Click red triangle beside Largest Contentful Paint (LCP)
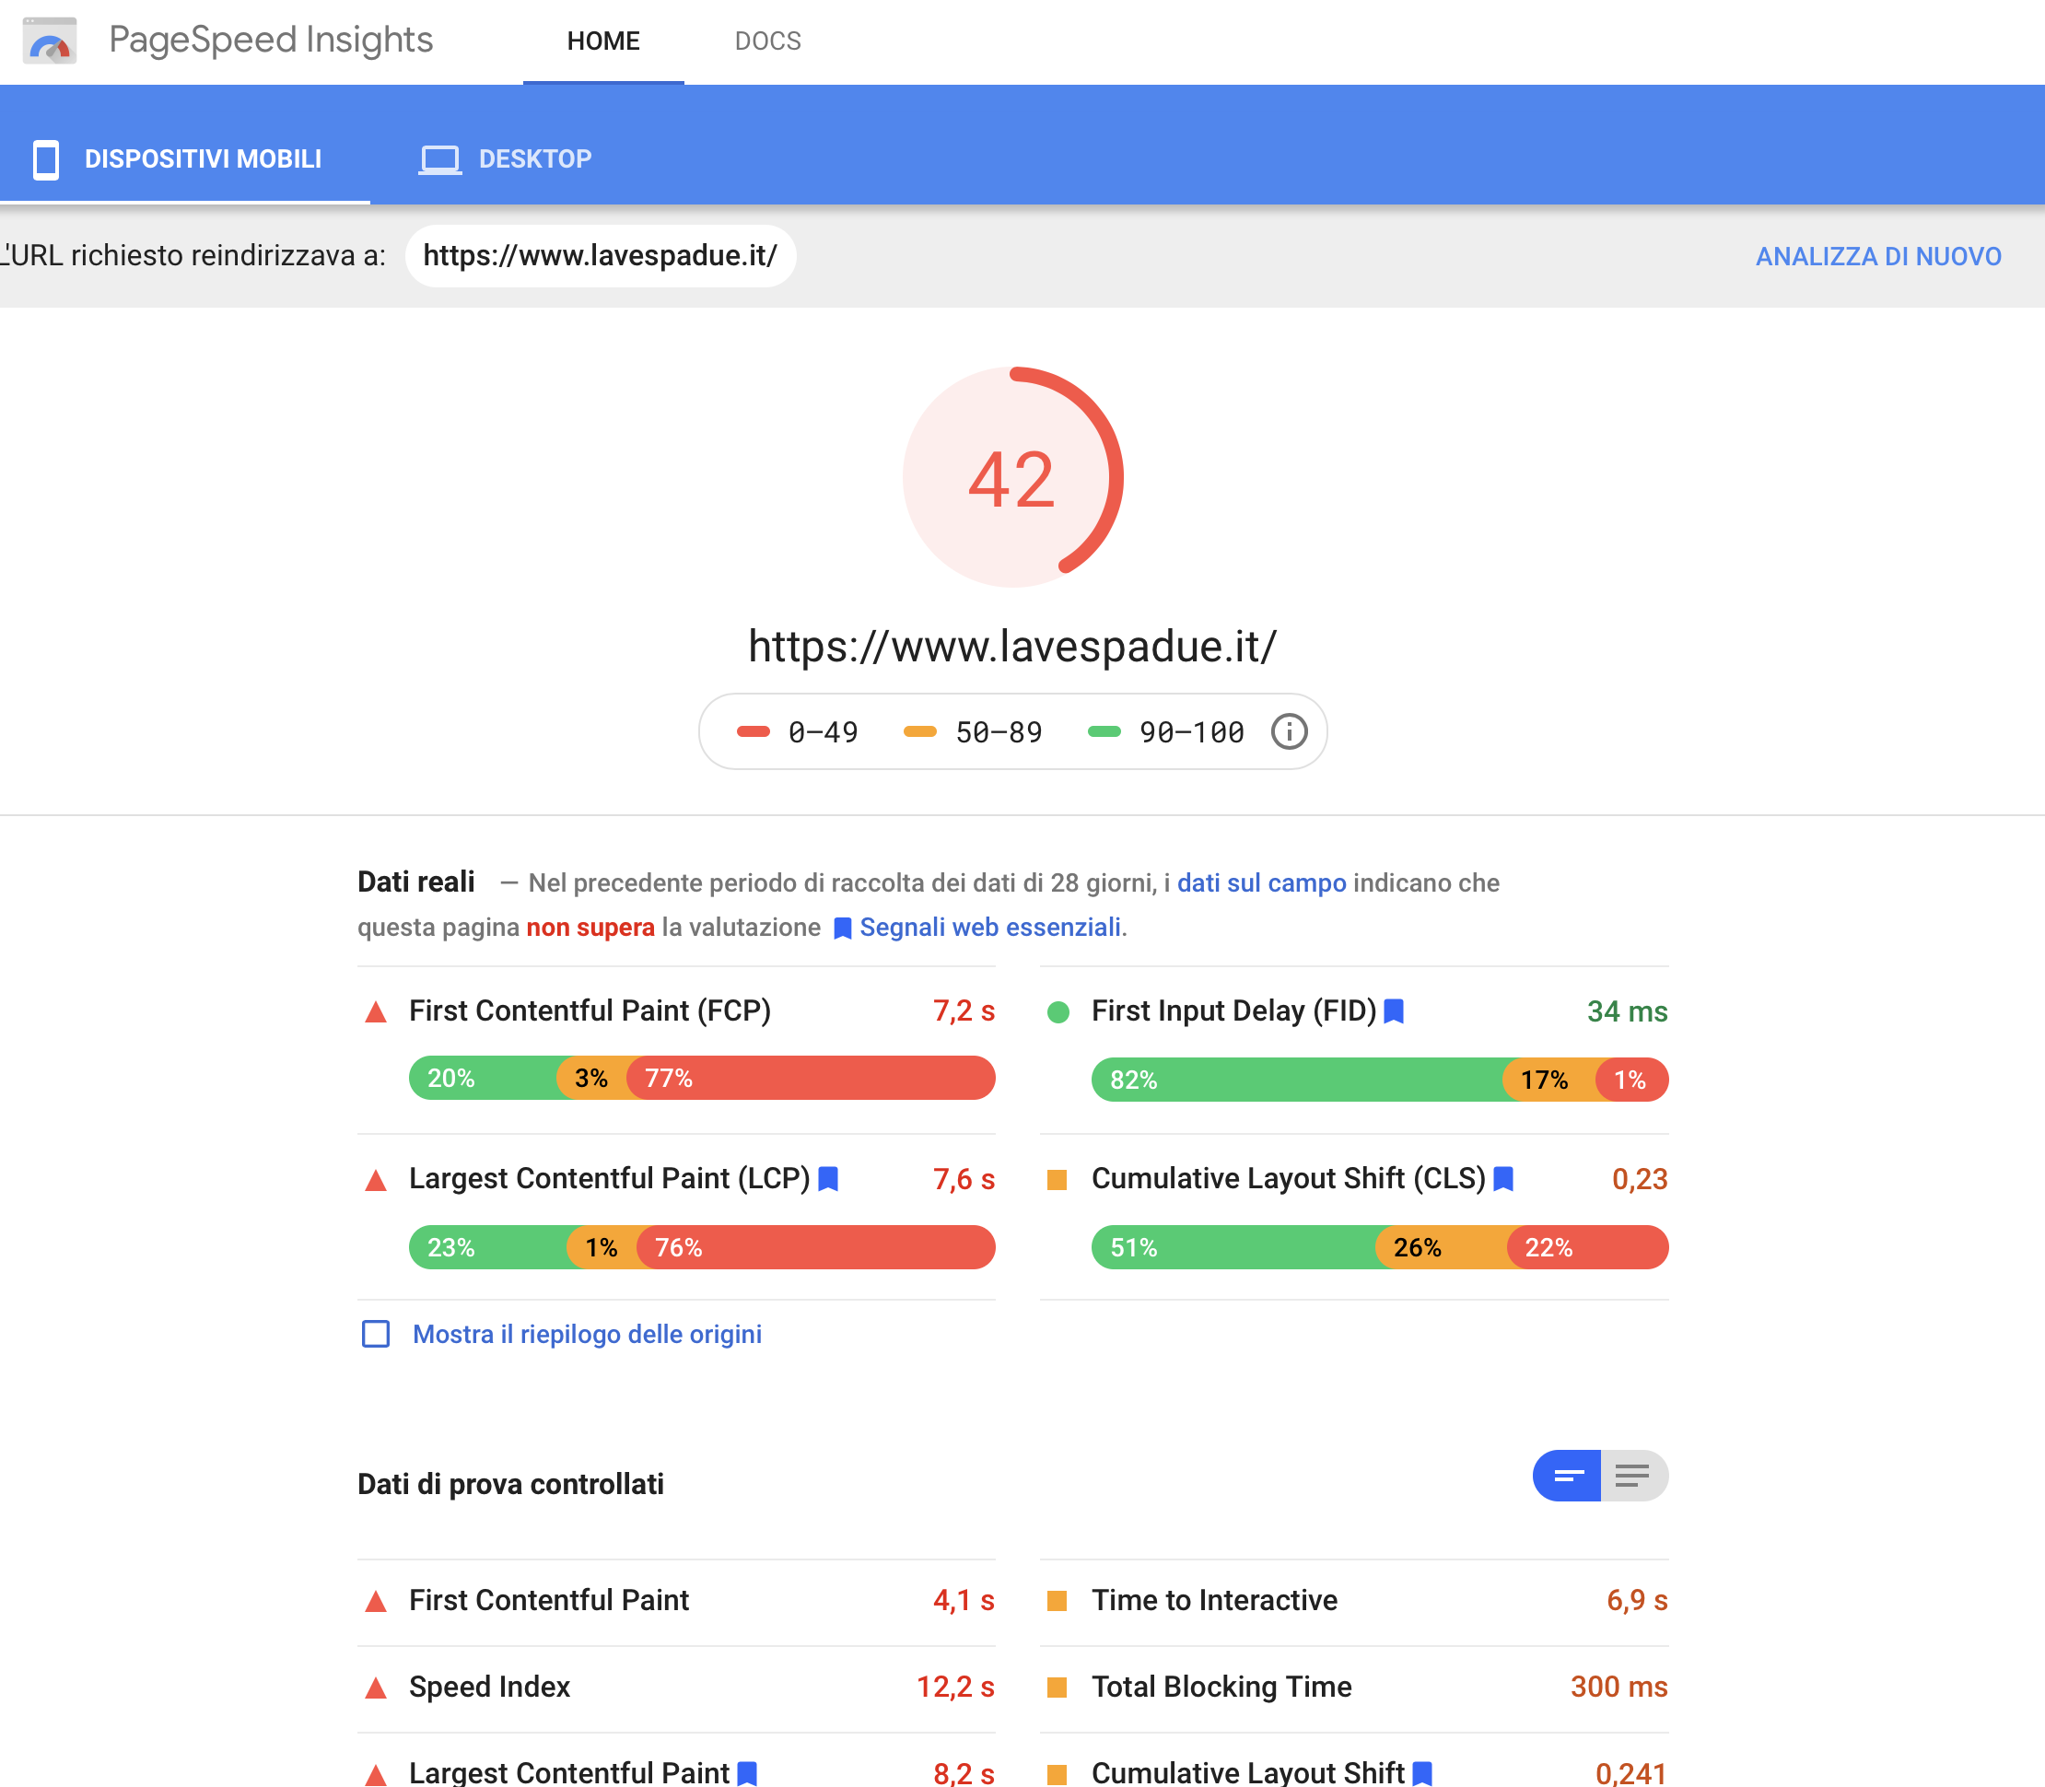 coord(376,1181)
